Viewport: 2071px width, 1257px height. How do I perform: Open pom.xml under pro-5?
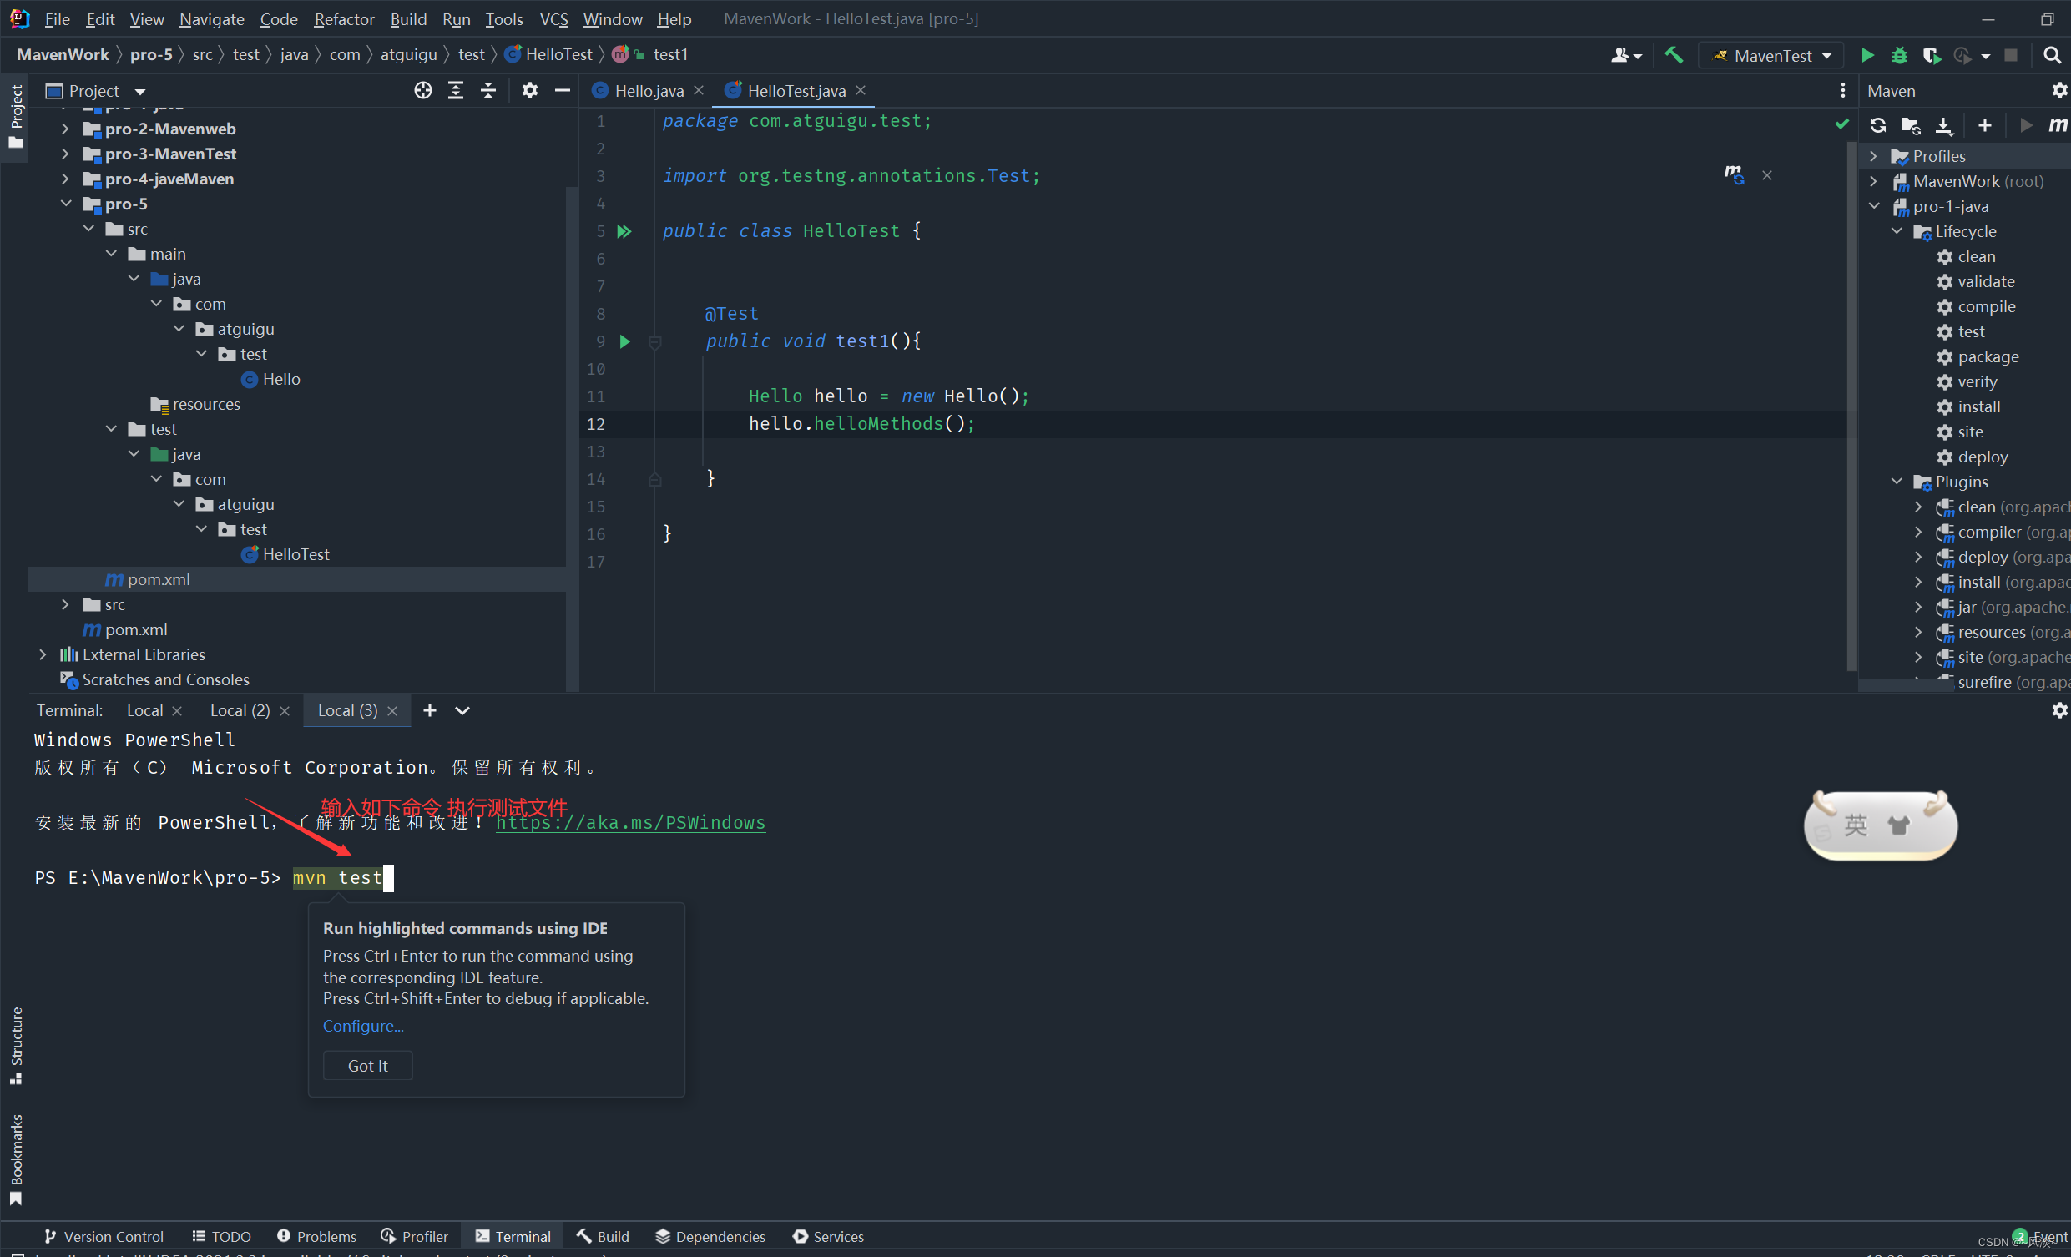pyautogui.click(x=158, y=580)
